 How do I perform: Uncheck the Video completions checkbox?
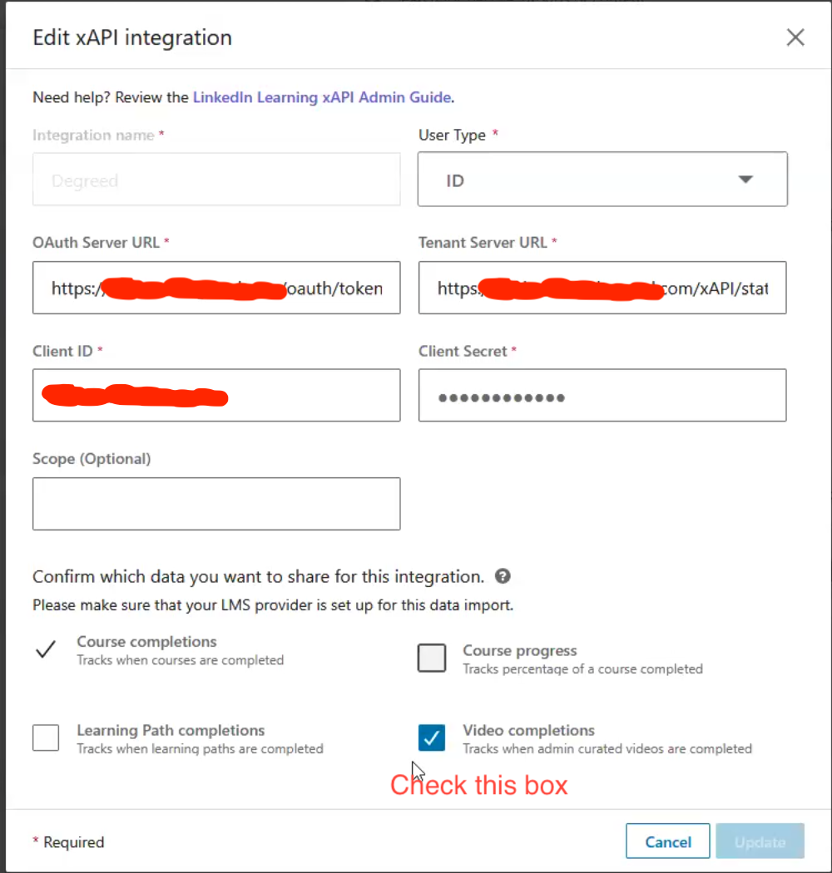click(431, 737)
